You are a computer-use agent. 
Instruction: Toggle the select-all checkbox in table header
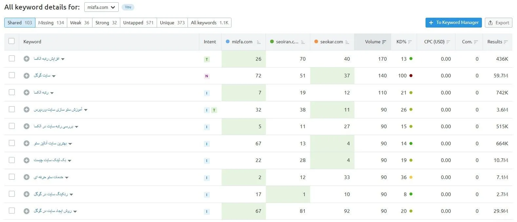tap(11, 41)
